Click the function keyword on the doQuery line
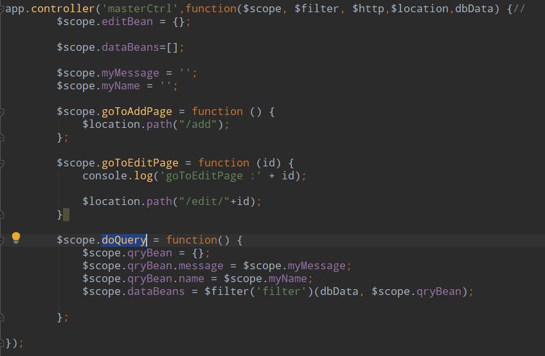This screenshot has height=356, width=545. tap(191, 240)
